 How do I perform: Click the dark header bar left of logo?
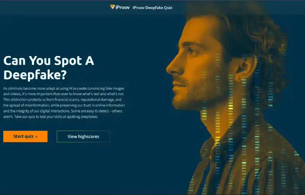click(55, 7)
